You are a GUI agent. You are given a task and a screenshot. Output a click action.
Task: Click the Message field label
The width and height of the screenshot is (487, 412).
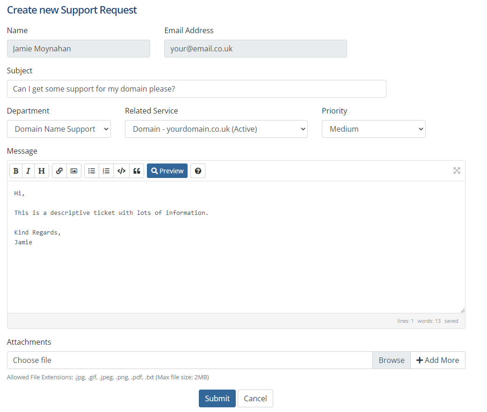pyautogui.click(x=22, y=151)
